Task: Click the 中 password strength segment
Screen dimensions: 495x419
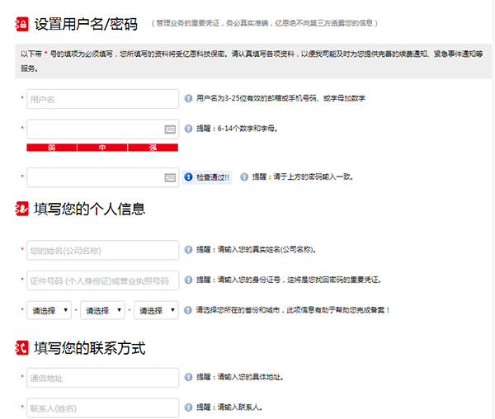Action: pyautogui.click(x=102, y=148)
